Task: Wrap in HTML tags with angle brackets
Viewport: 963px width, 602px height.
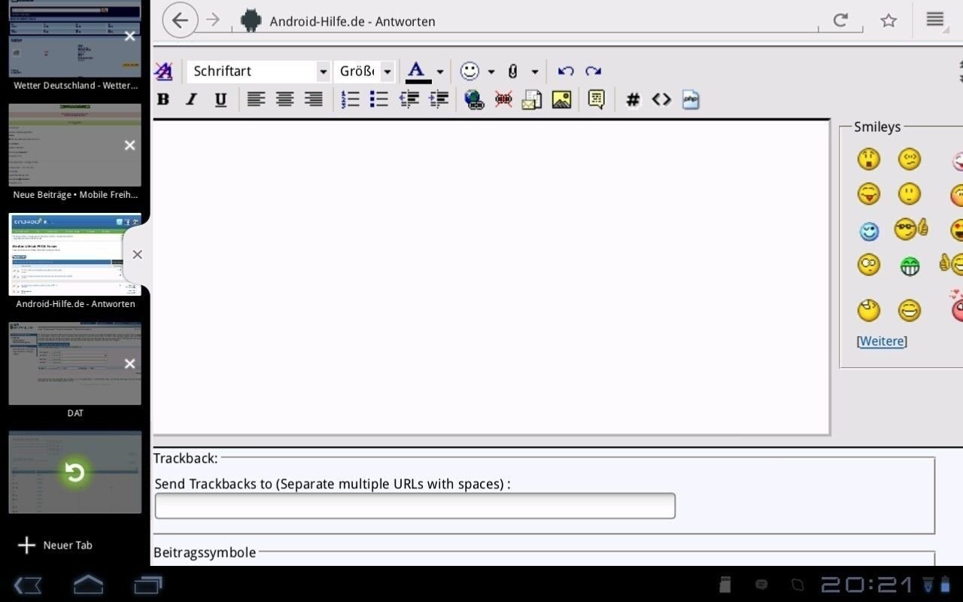Action: [661, 99]
